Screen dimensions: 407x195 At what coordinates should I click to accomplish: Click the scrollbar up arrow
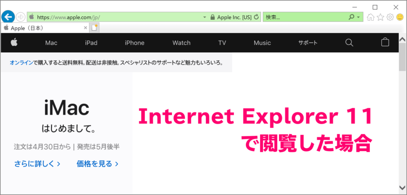tap(402, 39)
